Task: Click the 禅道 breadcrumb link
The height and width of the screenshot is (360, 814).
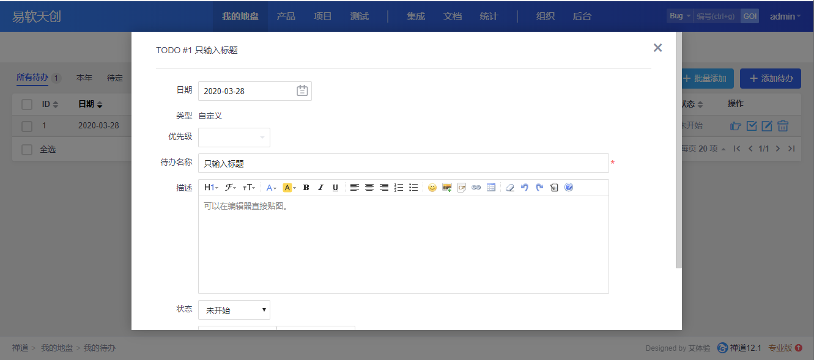Action: pyautogui.click(x=20, y=348)
